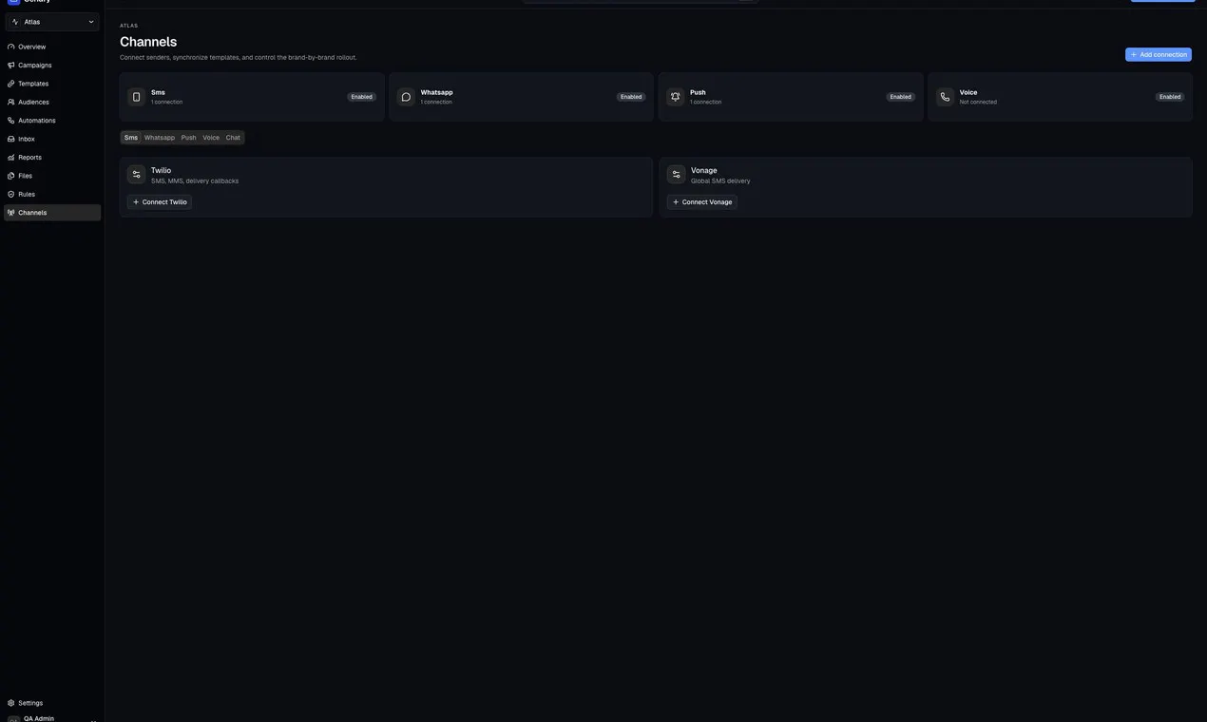Click the Channels antenna icon
The width and height of the screenshot is (1207, 722).
point(11,213)
